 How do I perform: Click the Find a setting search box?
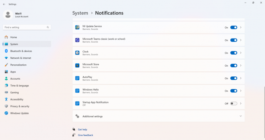27,27
